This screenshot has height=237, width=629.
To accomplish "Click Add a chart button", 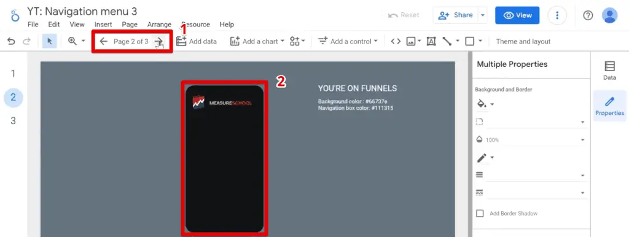I will click(257, 41).
